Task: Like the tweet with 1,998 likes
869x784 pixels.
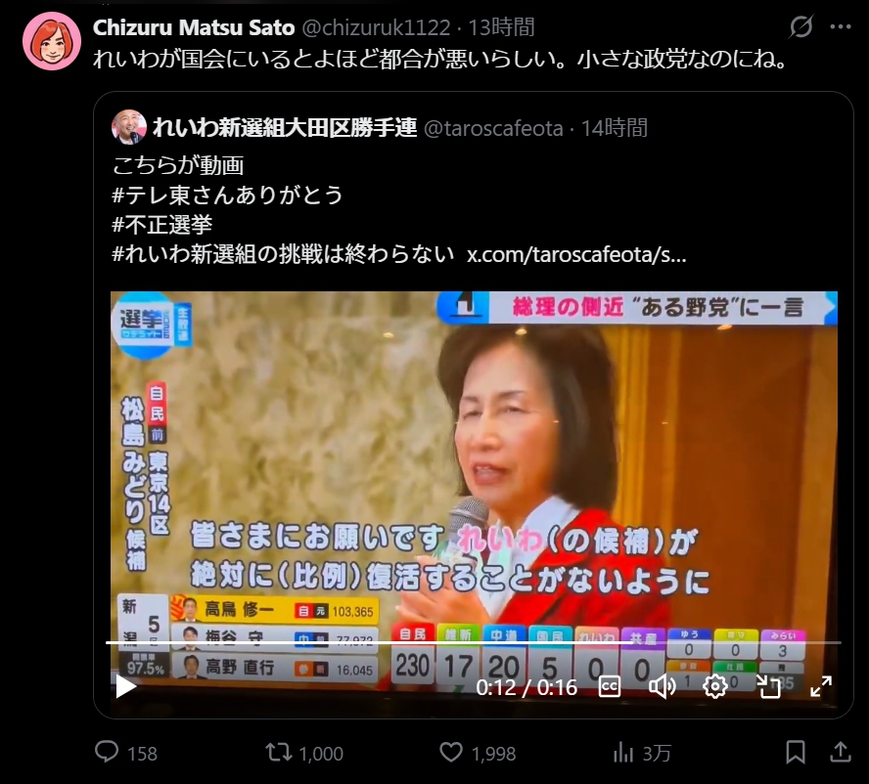Action: point(450,753)
